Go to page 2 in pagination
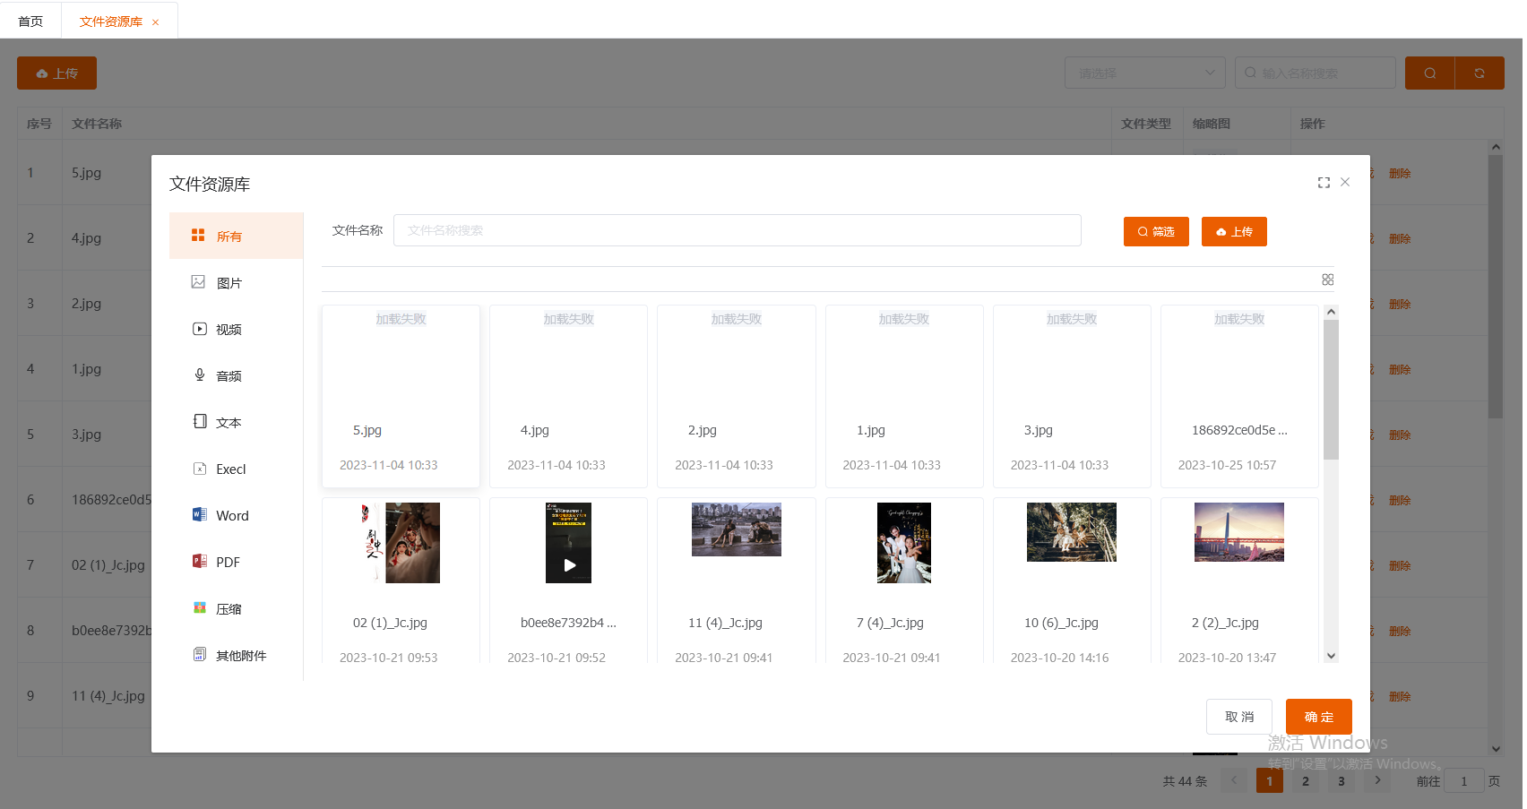This screenshot has height=809, width=1527. click(1306, 781)
